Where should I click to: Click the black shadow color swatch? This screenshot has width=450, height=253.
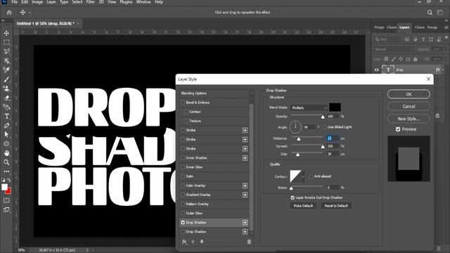335,108
